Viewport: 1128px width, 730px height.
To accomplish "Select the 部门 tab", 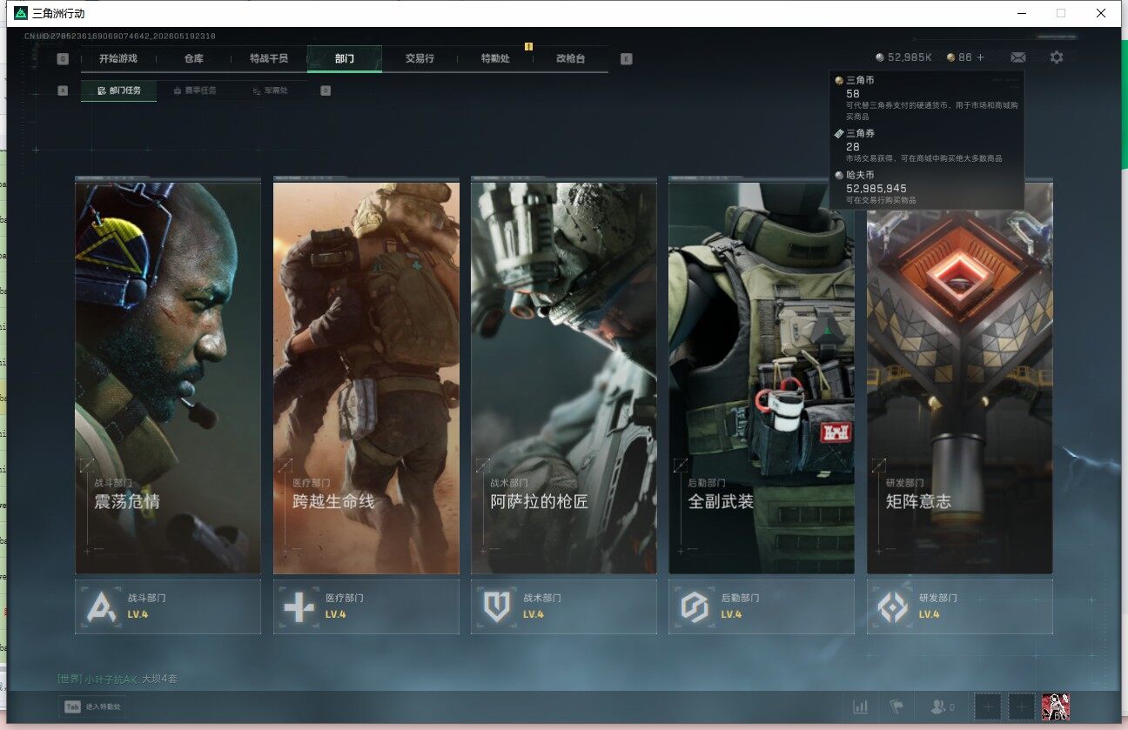I will tap(345, 58).
